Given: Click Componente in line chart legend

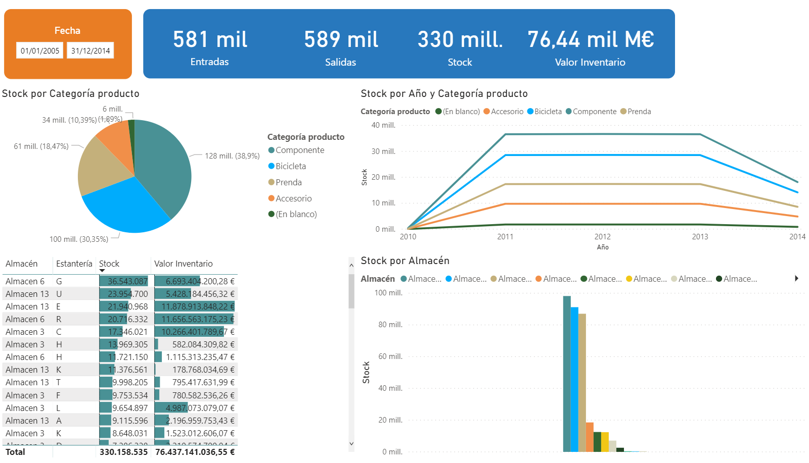Looking at the screenshot, I should coord(591,112).
